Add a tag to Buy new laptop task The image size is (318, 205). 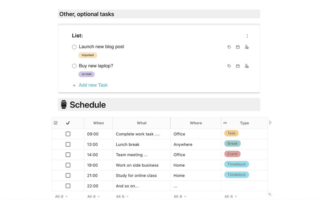click(x=229, y=66)
